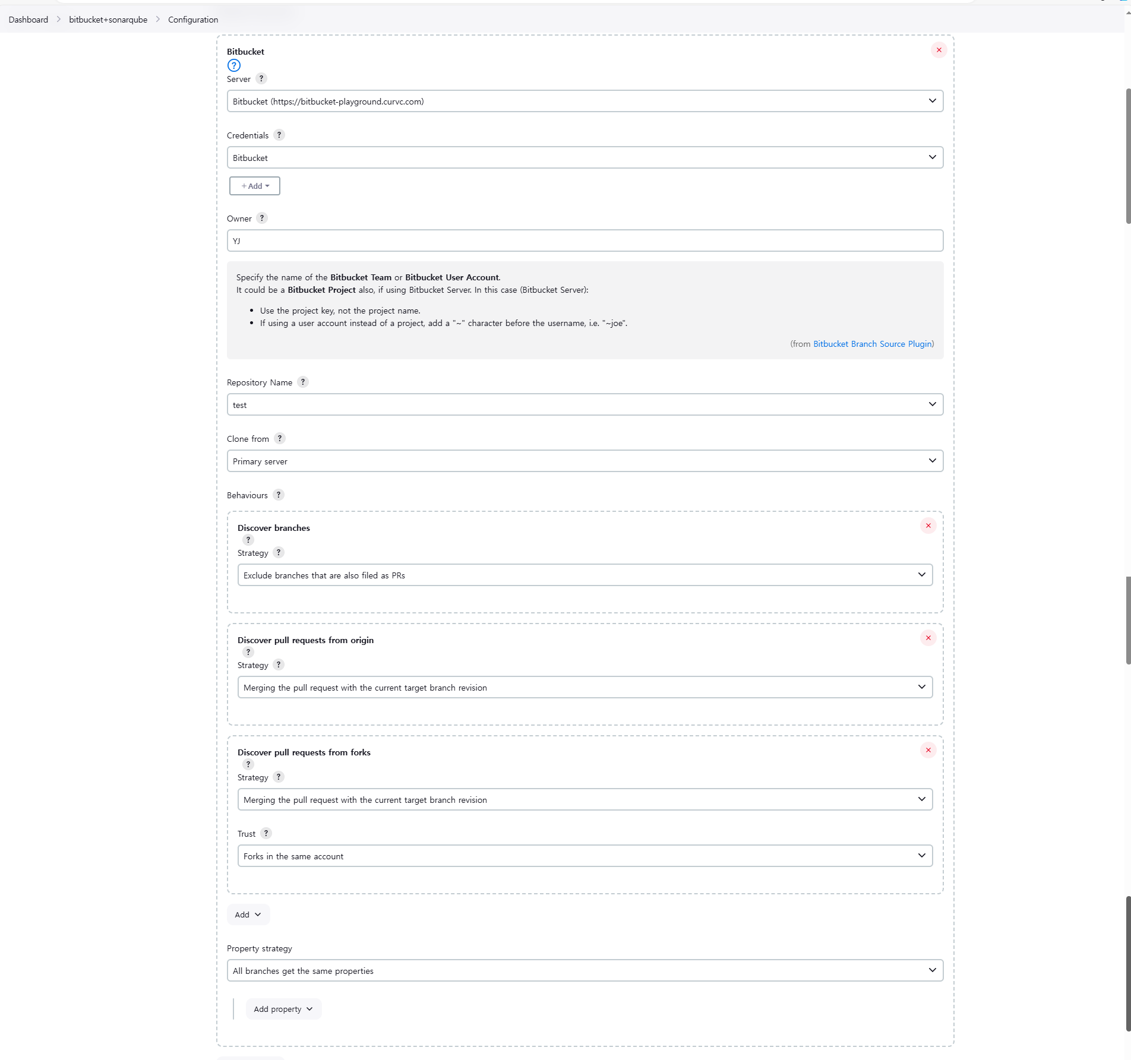Click the +Add credentials button
1131x1060 pixels.
click(x=255, y=186)
